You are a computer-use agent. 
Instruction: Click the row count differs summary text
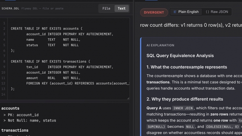191,25
